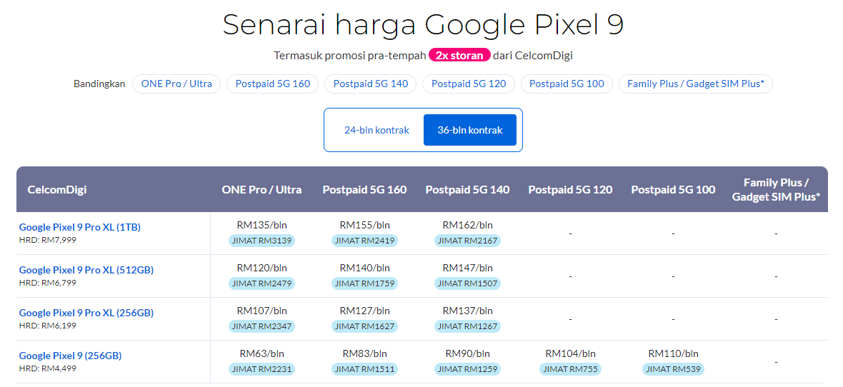Pick the Postpaid 5G 100 comparison pill

pyautogui.click(x=567, y=84)
